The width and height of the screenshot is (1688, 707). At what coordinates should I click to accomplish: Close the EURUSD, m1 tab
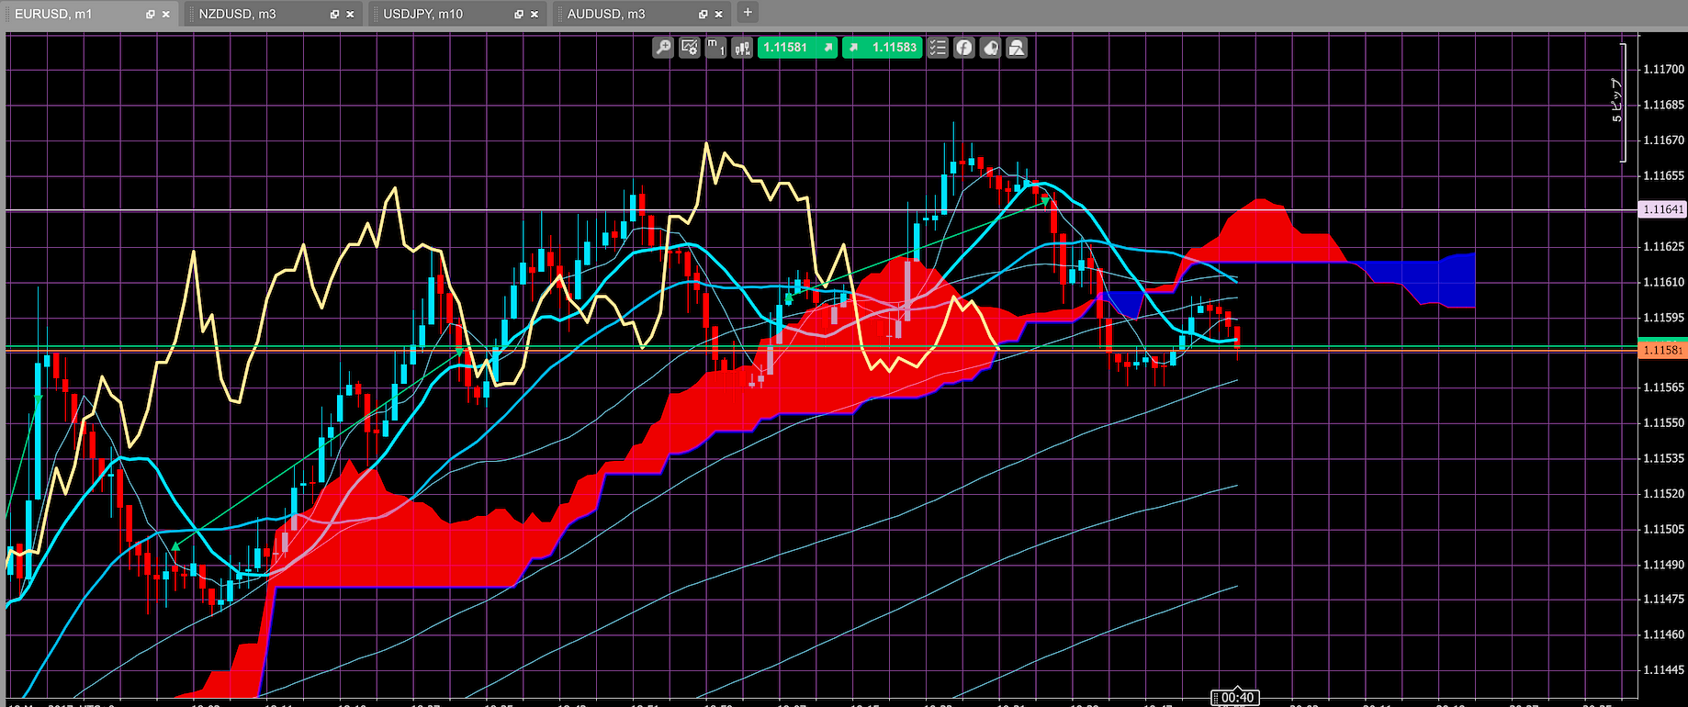tap(166, 15)
